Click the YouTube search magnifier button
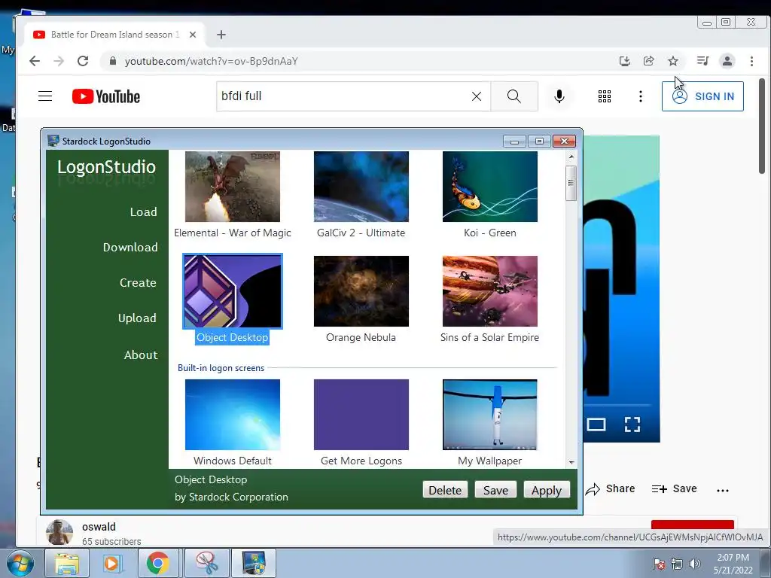 513,96
